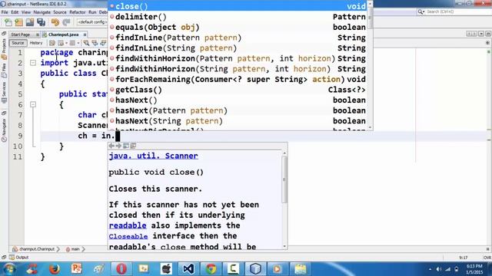Pick findInLine(Pattern pattern) completion
This screenshot has width=492, height=276.
click(238, 38)
